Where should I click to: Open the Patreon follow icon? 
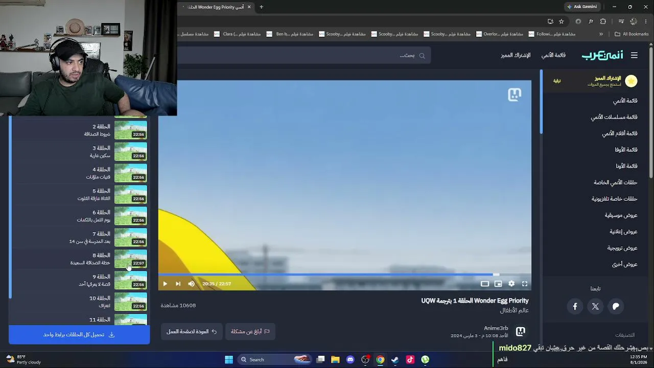click(x=616, y=306)
